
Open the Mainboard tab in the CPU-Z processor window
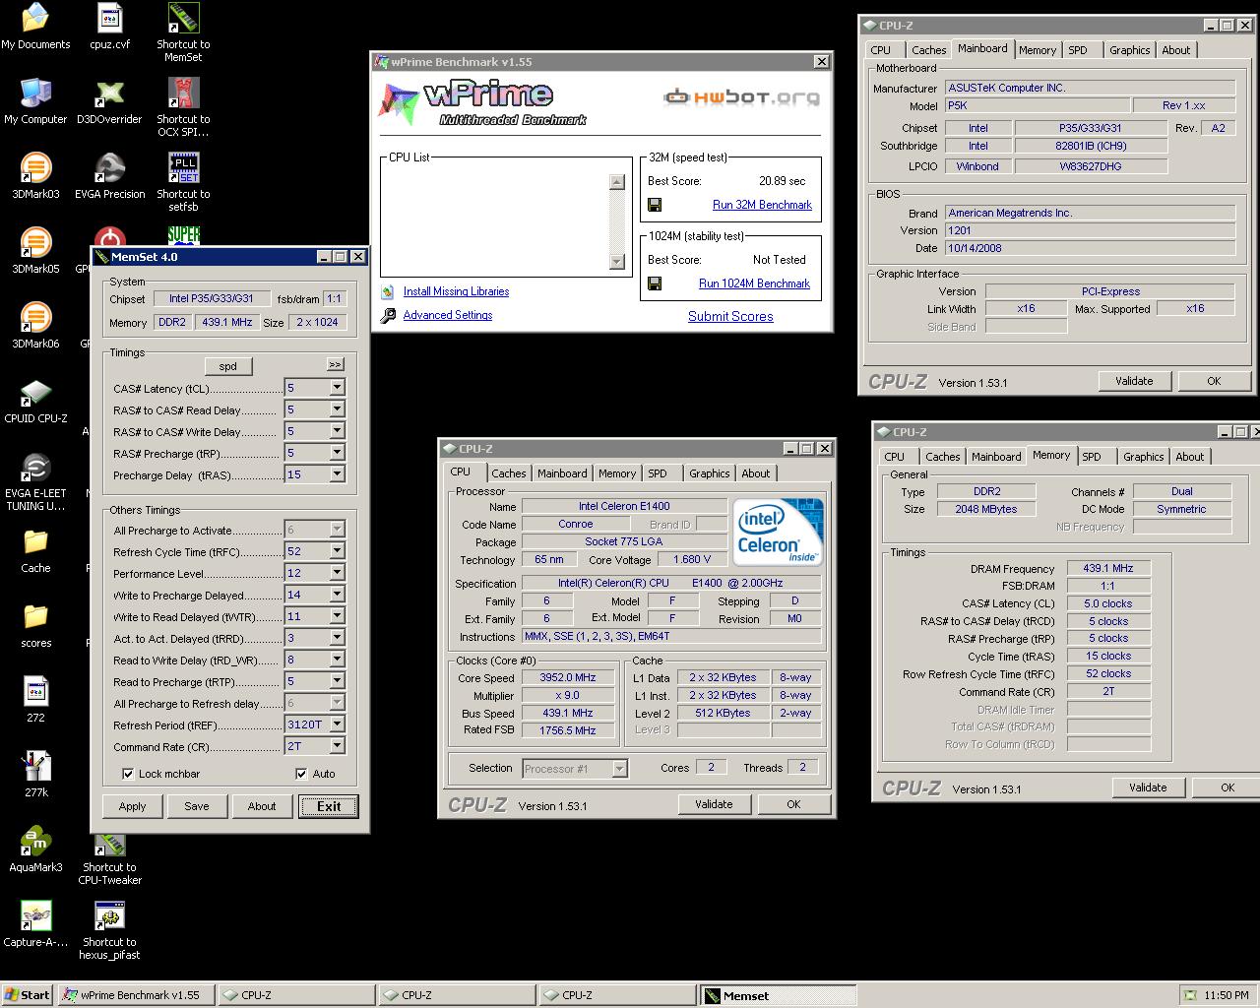562,473
